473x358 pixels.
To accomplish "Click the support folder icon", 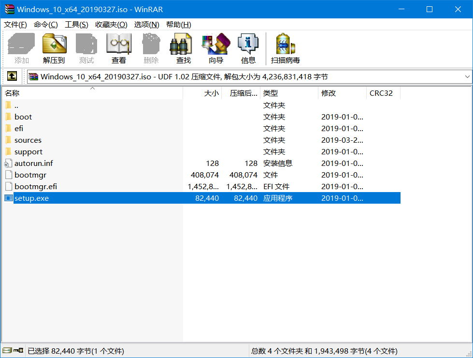I will click(8, 151).
